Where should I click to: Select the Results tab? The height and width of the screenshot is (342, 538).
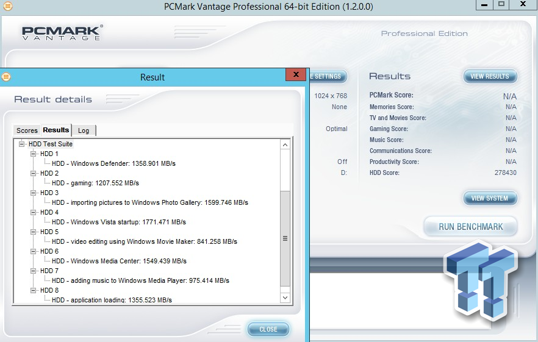[56, 130]
